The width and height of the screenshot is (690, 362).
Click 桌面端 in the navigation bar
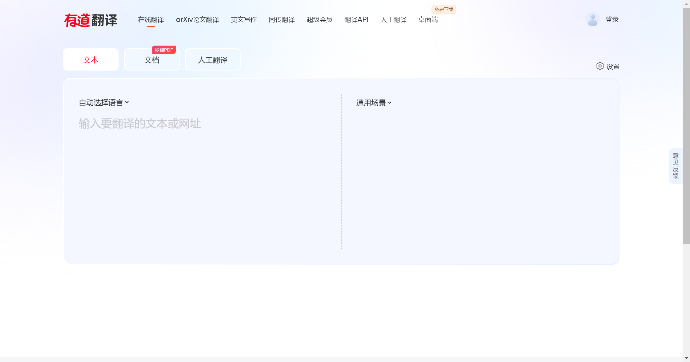coord(428,20)
